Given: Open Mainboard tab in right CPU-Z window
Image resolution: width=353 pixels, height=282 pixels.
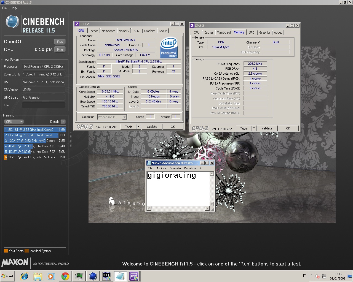Looking at the screenshot, I should point(224,32).
